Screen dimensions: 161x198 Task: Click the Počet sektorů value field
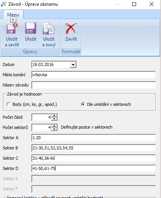(x=42, y=127)
